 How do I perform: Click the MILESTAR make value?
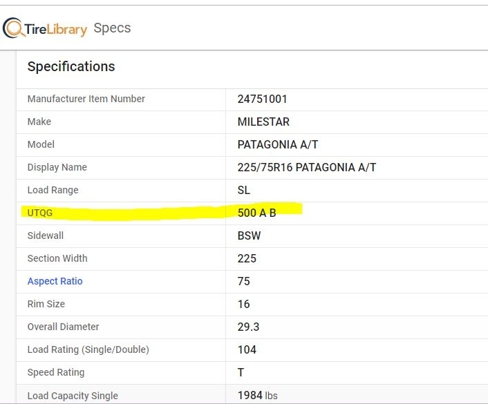coord(263,122)
